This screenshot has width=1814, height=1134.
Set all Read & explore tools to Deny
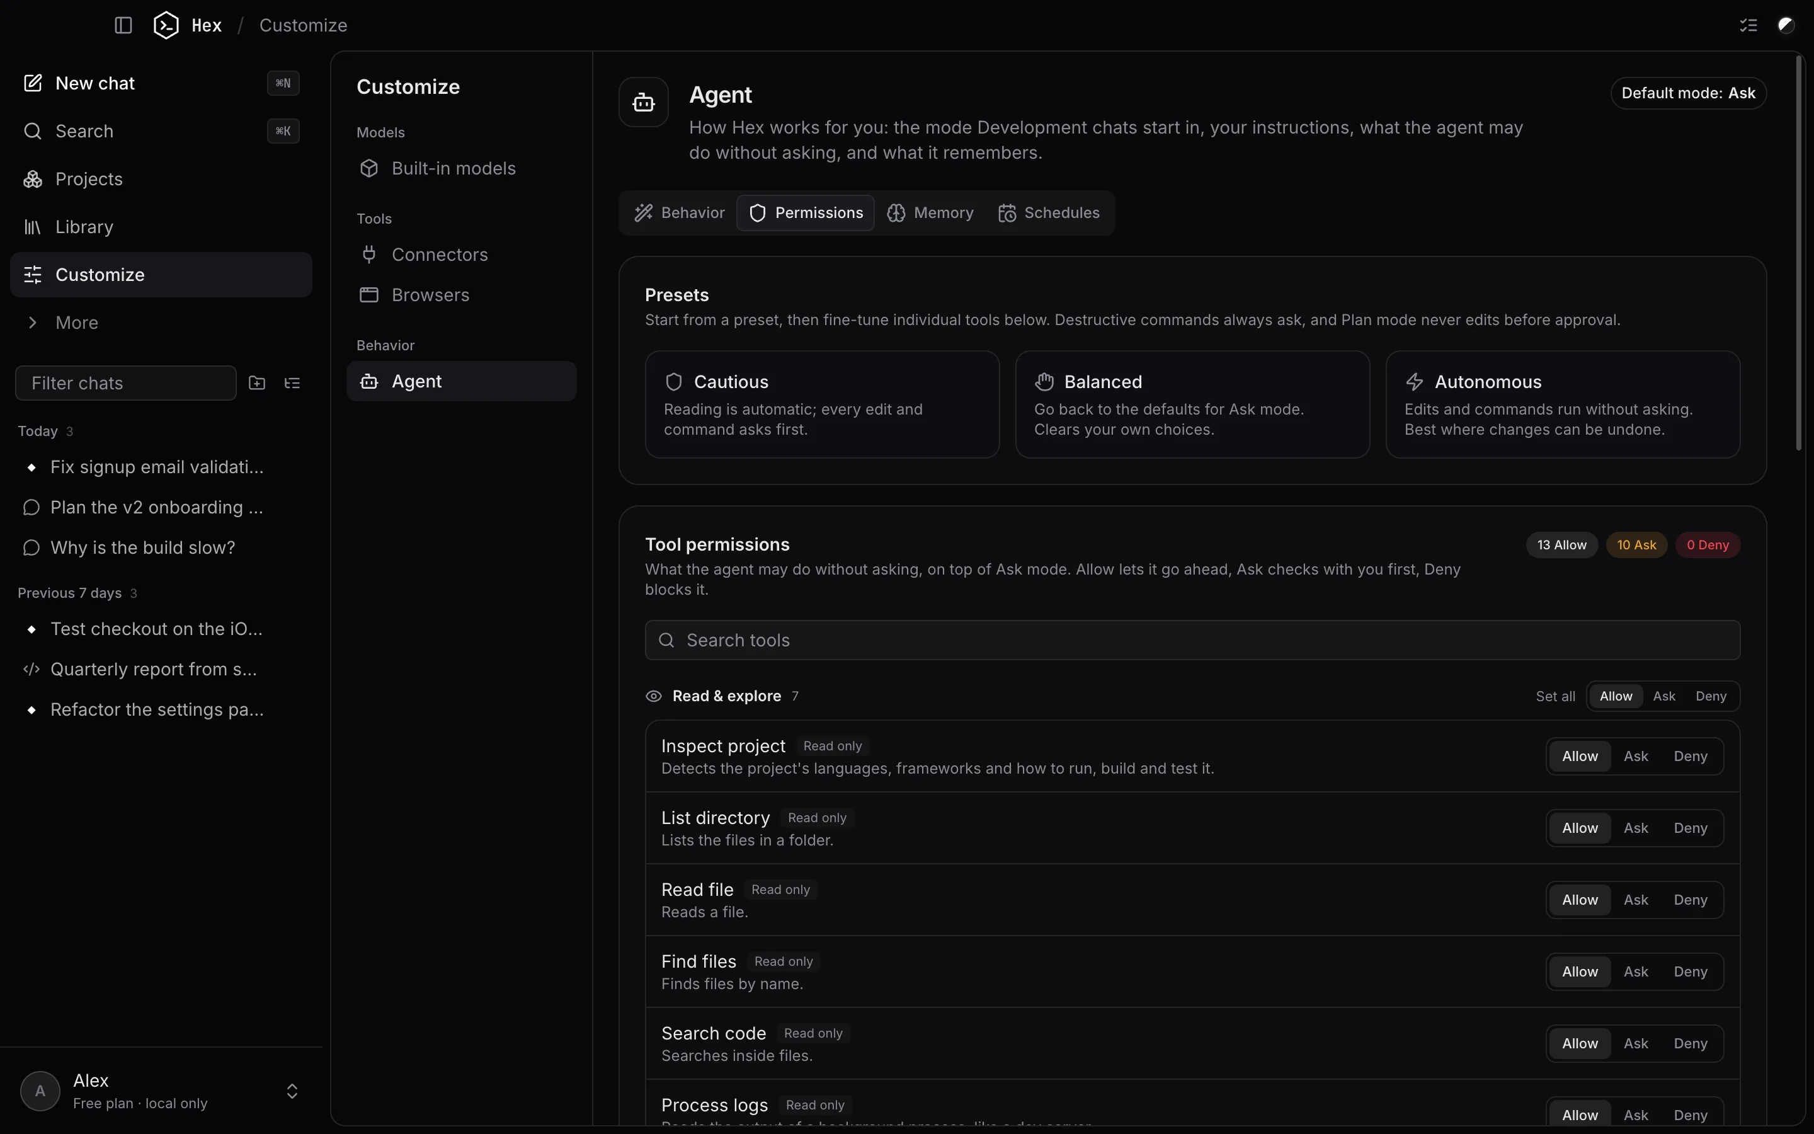(1711, 697)
